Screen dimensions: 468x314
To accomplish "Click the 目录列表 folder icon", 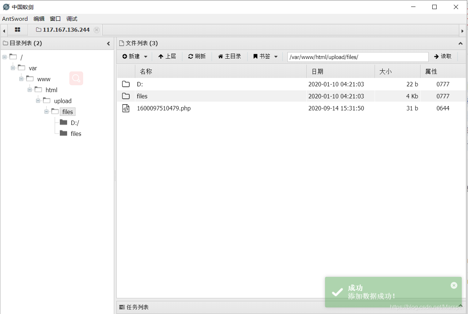I will tap(5, 43).
